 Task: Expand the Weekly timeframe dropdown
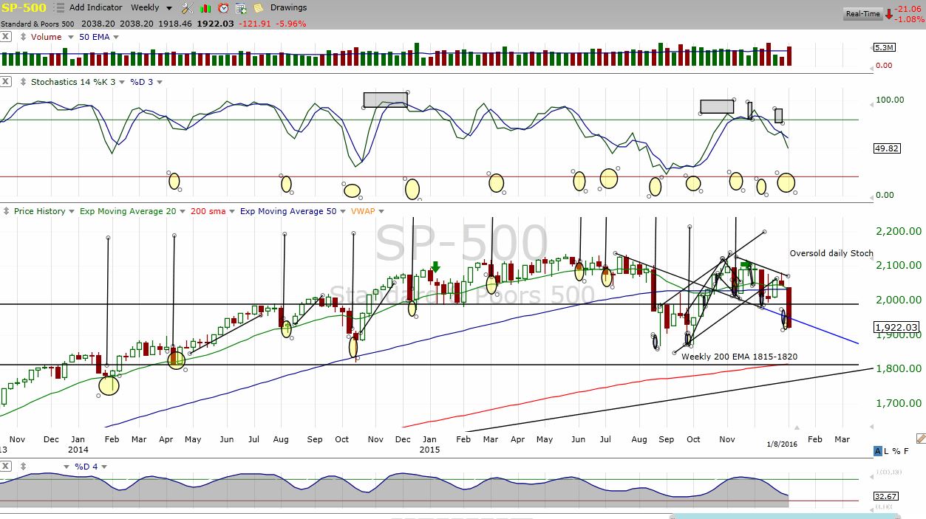[x=168, y=8]
